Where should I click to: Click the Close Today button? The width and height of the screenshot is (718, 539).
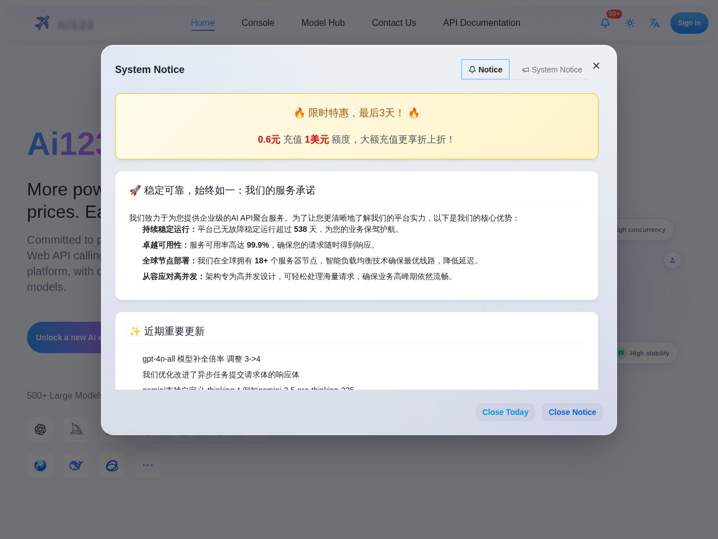click(x=505, y=412)
